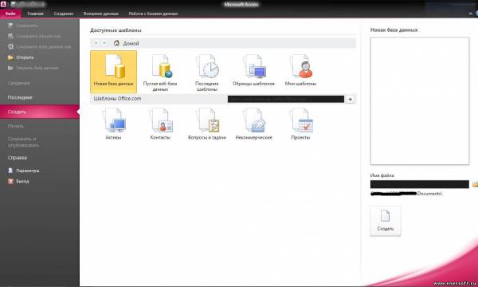Open the Образцы шаблонов category
This screenshot has width=478, height=287.
(x=253, y=70)
